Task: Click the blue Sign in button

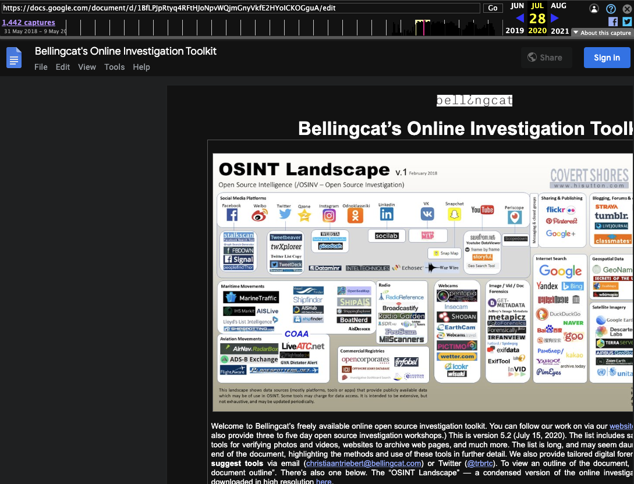Action: click(607, 58)
